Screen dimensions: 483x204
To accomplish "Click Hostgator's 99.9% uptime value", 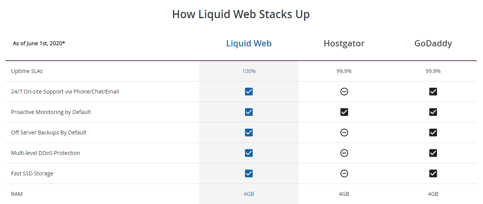I will (344, 71).
